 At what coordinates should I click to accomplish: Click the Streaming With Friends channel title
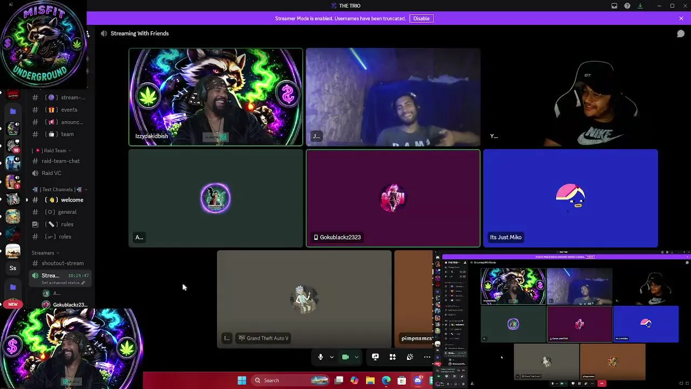coord(140,33)
